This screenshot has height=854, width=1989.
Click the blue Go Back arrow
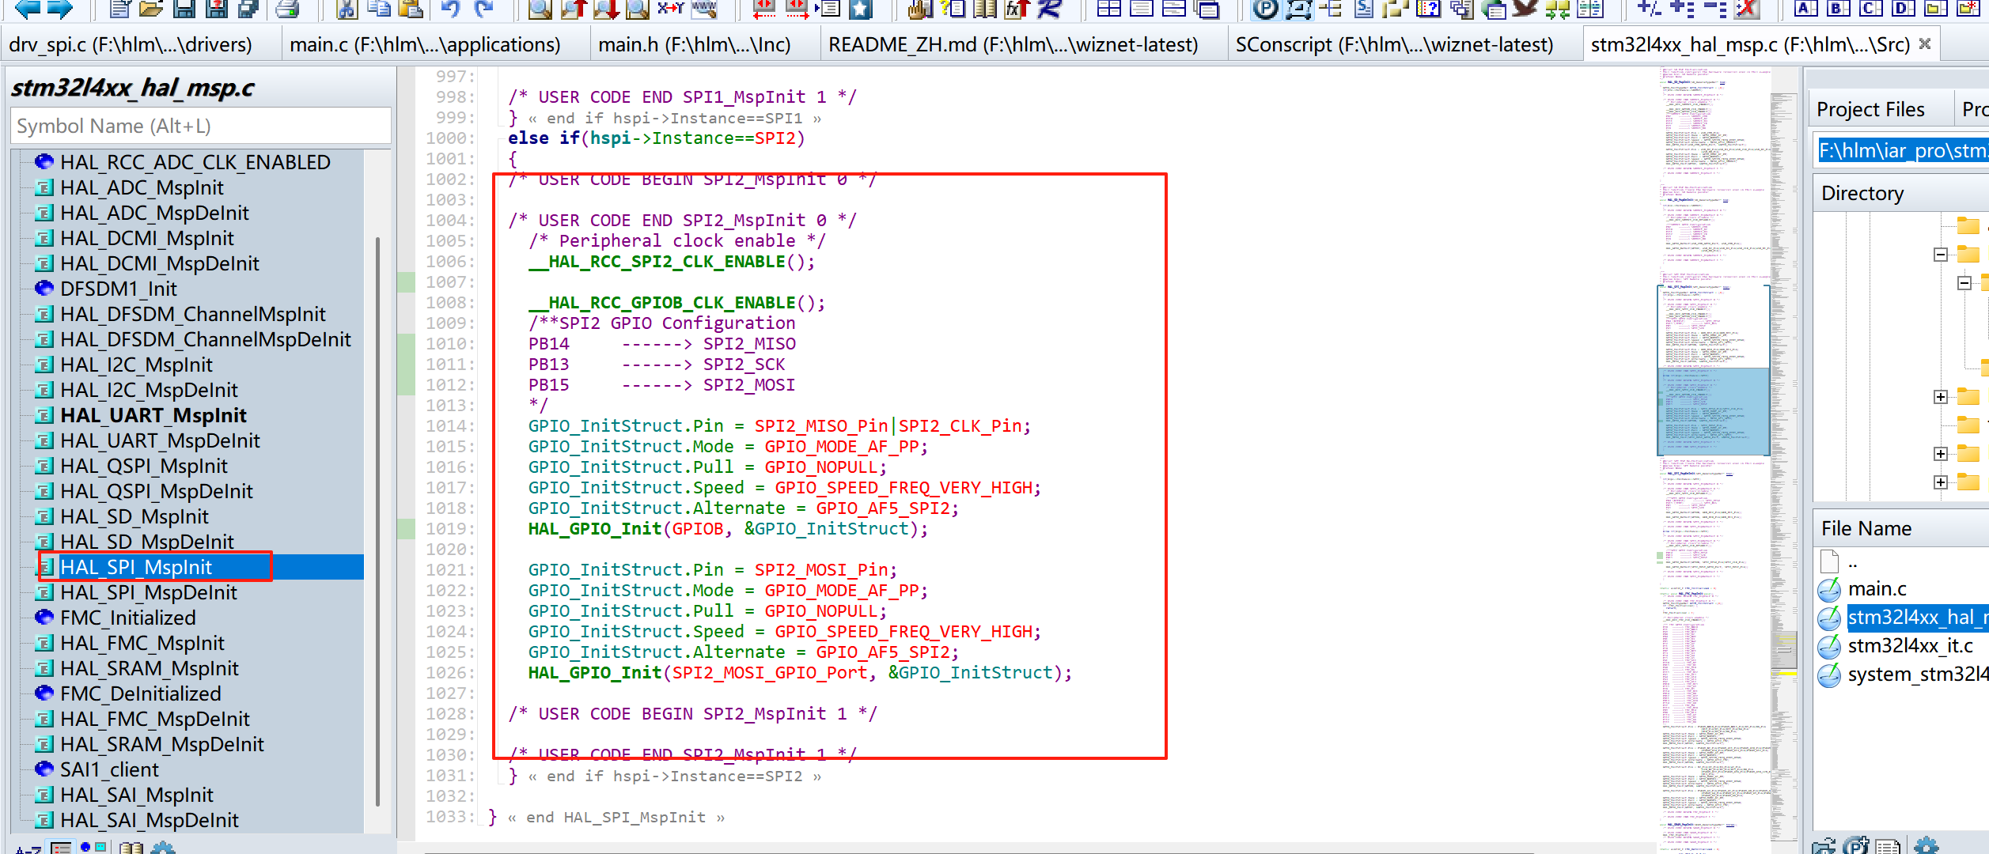(x=27, y=9)
